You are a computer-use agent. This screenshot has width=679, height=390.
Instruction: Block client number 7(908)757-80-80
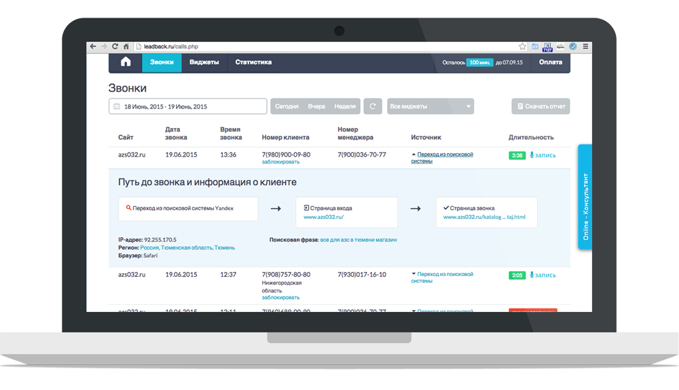click(x=280, y=298)
